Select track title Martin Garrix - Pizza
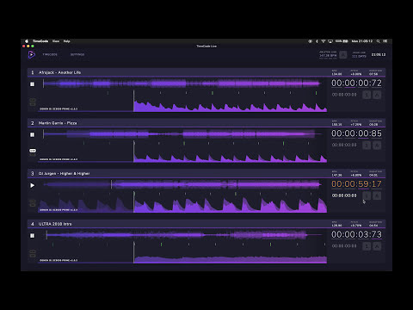Viewport: 413px width, 310px height. click(x=58, y=123)
